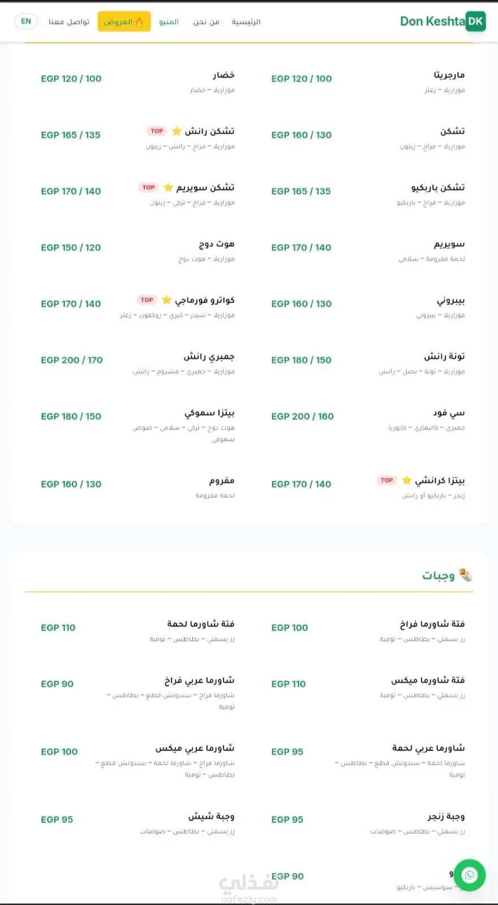
Task: Click the Don Keshta brand name
Action: [432, 22]
